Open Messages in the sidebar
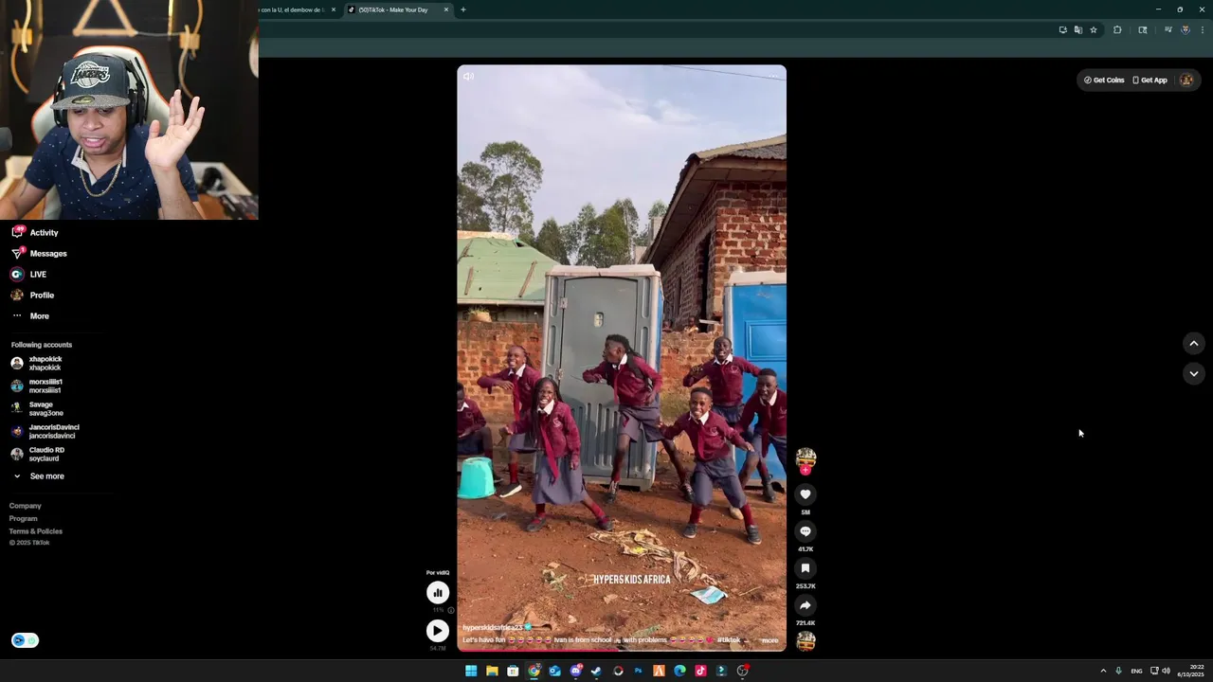 tap(39, 253)
